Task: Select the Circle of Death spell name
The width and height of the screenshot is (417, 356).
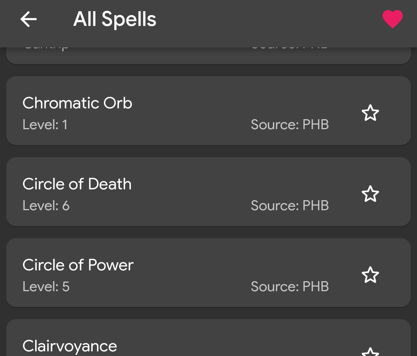Action: pos(77,184)
